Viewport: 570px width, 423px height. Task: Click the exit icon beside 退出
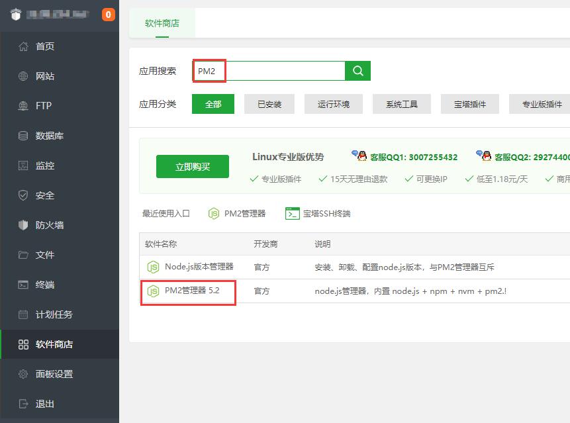point(23,404)
